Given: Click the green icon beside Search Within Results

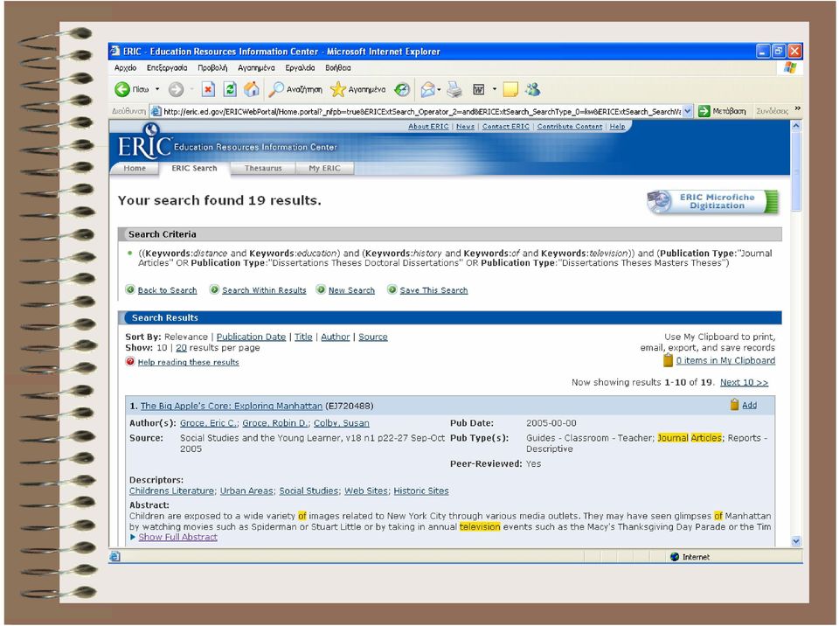Looking at the screenshot, I should click(x=214, y=289).
